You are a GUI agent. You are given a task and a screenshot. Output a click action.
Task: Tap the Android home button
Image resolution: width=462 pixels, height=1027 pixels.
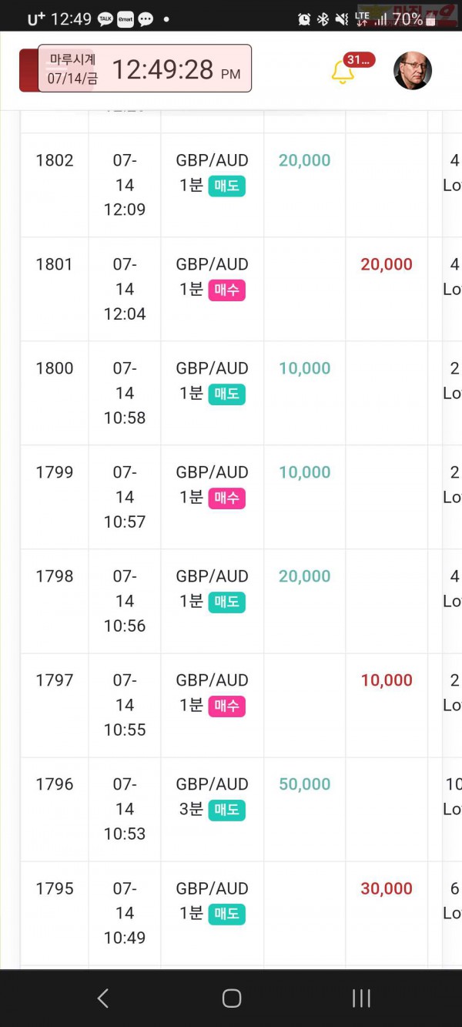[x=232, y=998]
